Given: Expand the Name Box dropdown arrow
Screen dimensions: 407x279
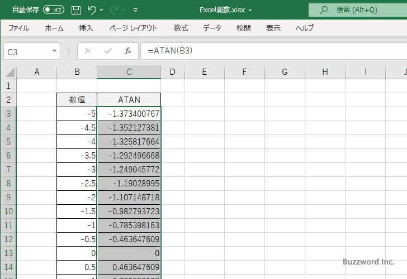Looking at the screenshot, I should (54, 51).
